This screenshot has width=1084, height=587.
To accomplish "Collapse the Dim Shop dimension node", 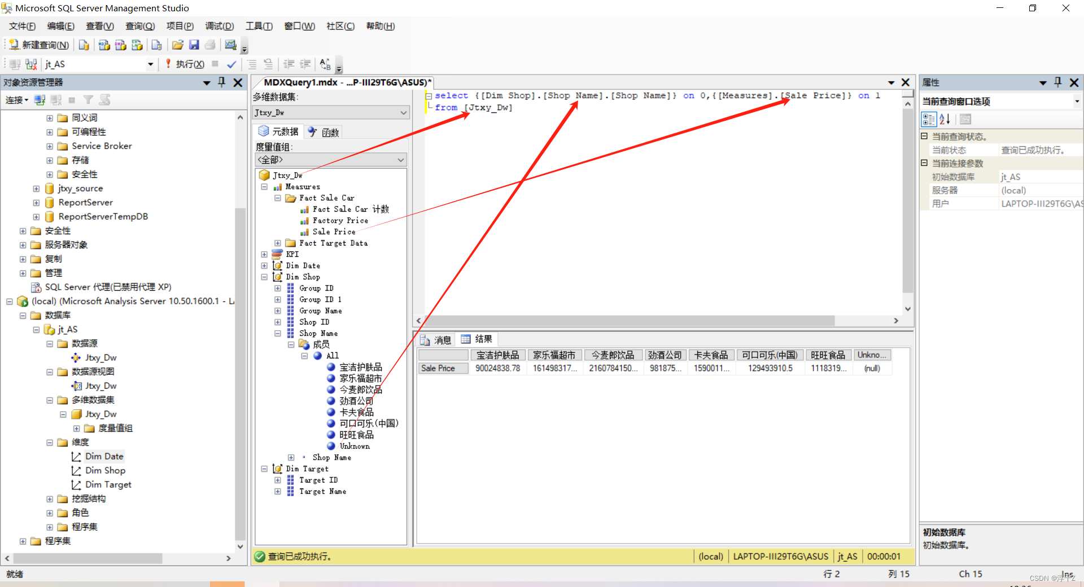I will pyautogui.click(x=264, y=277).
